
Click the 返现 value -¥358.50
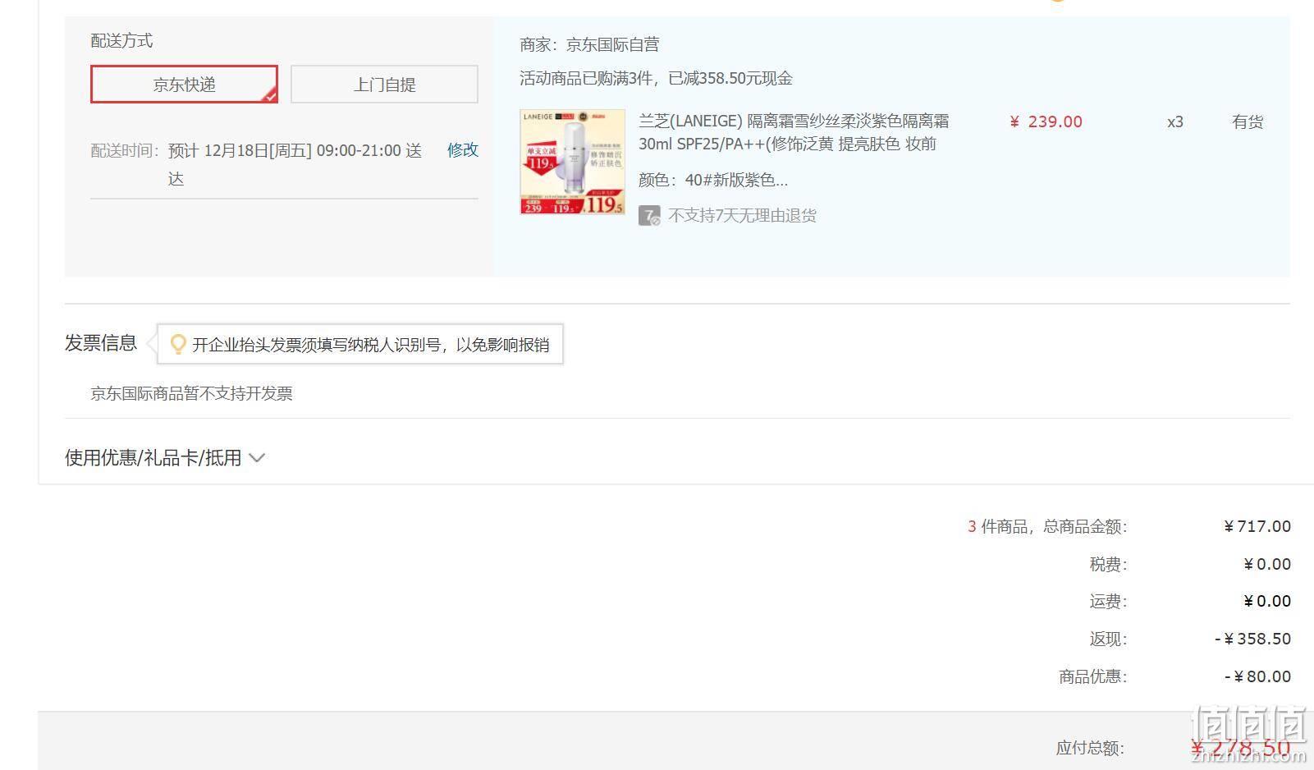click(x=1252, y=639)
